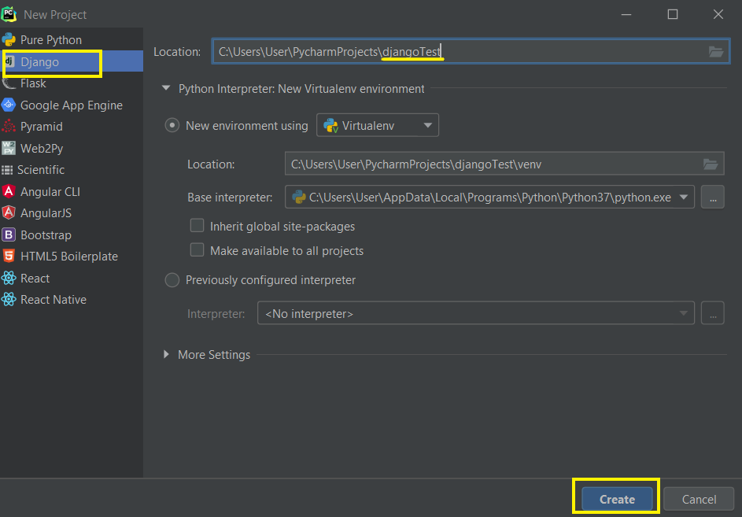Screen dimensions: 742x517
Task: Choose Scientific project type
Action: coord(41,170)
